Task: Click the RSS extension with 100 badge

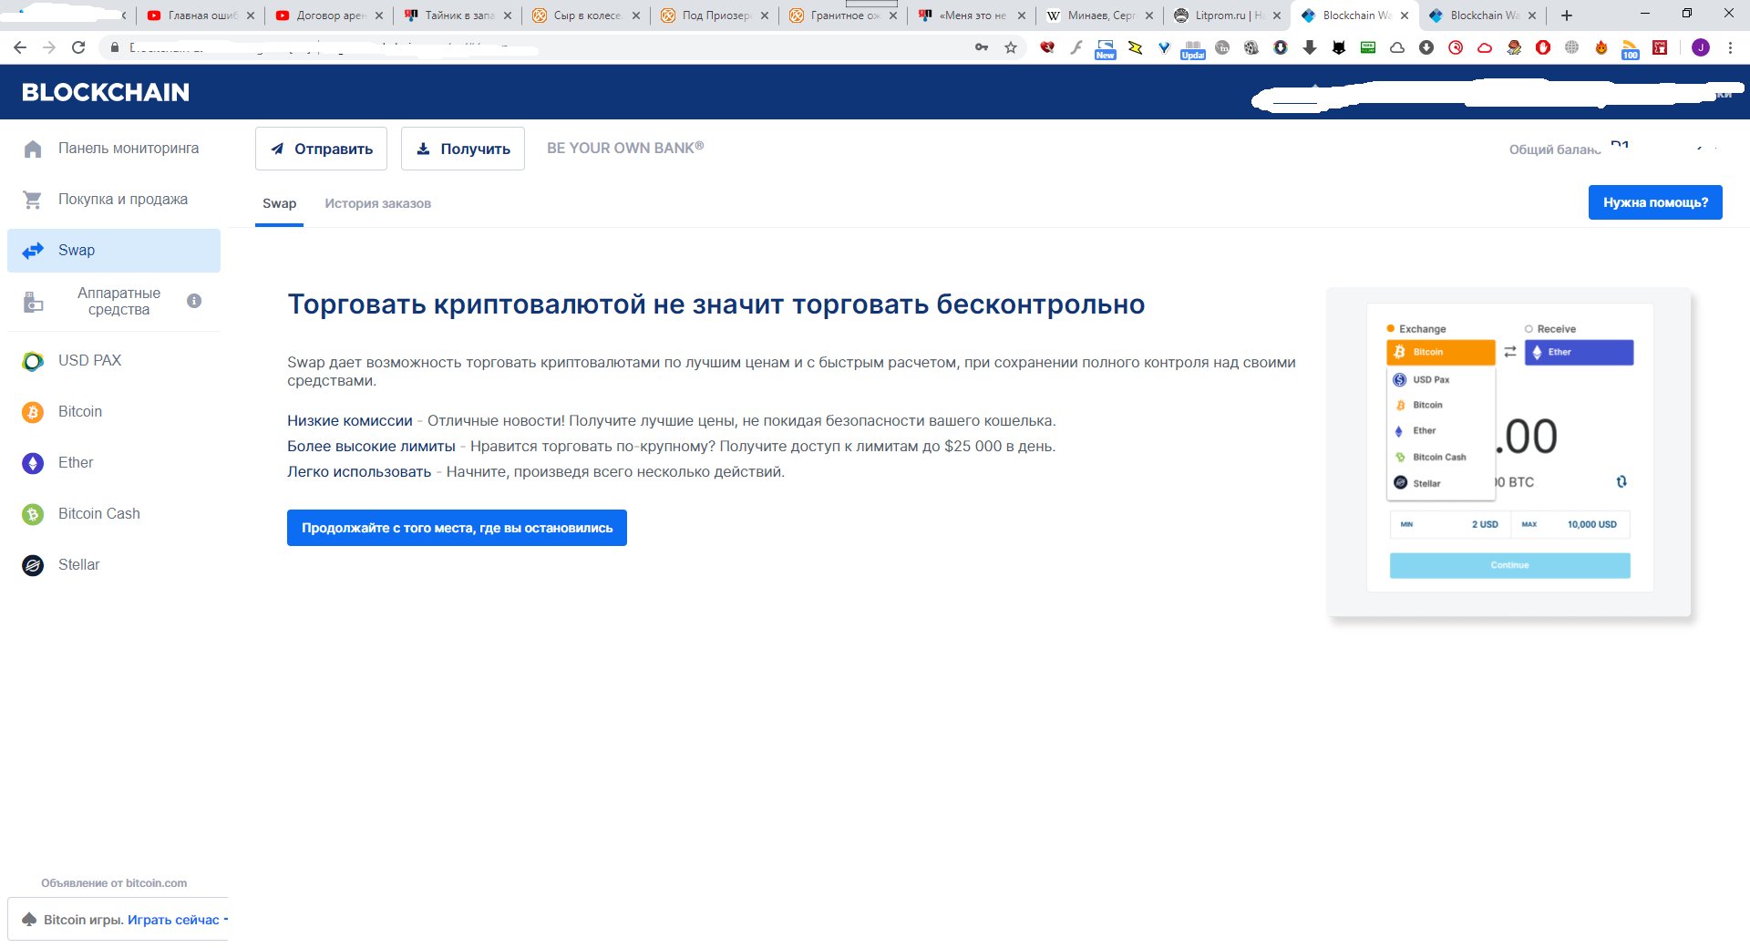Action: (x=1630, y=48)
